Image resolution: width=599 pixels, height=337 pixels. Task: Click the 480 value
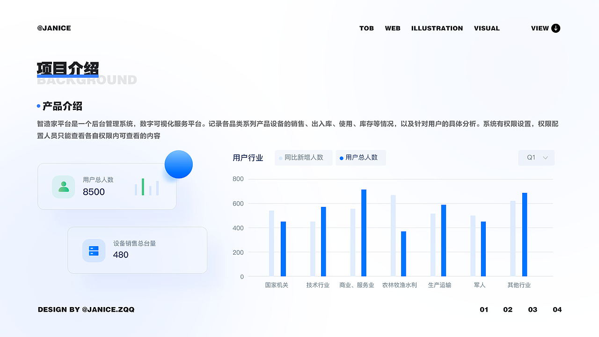click(121, 255)
